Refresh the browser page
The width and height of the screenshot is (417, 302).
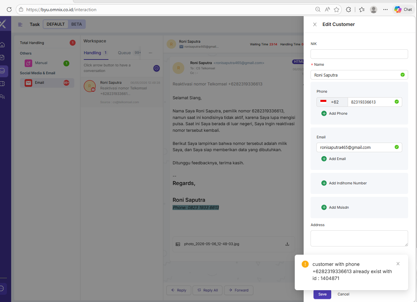[x=9, y=10]
